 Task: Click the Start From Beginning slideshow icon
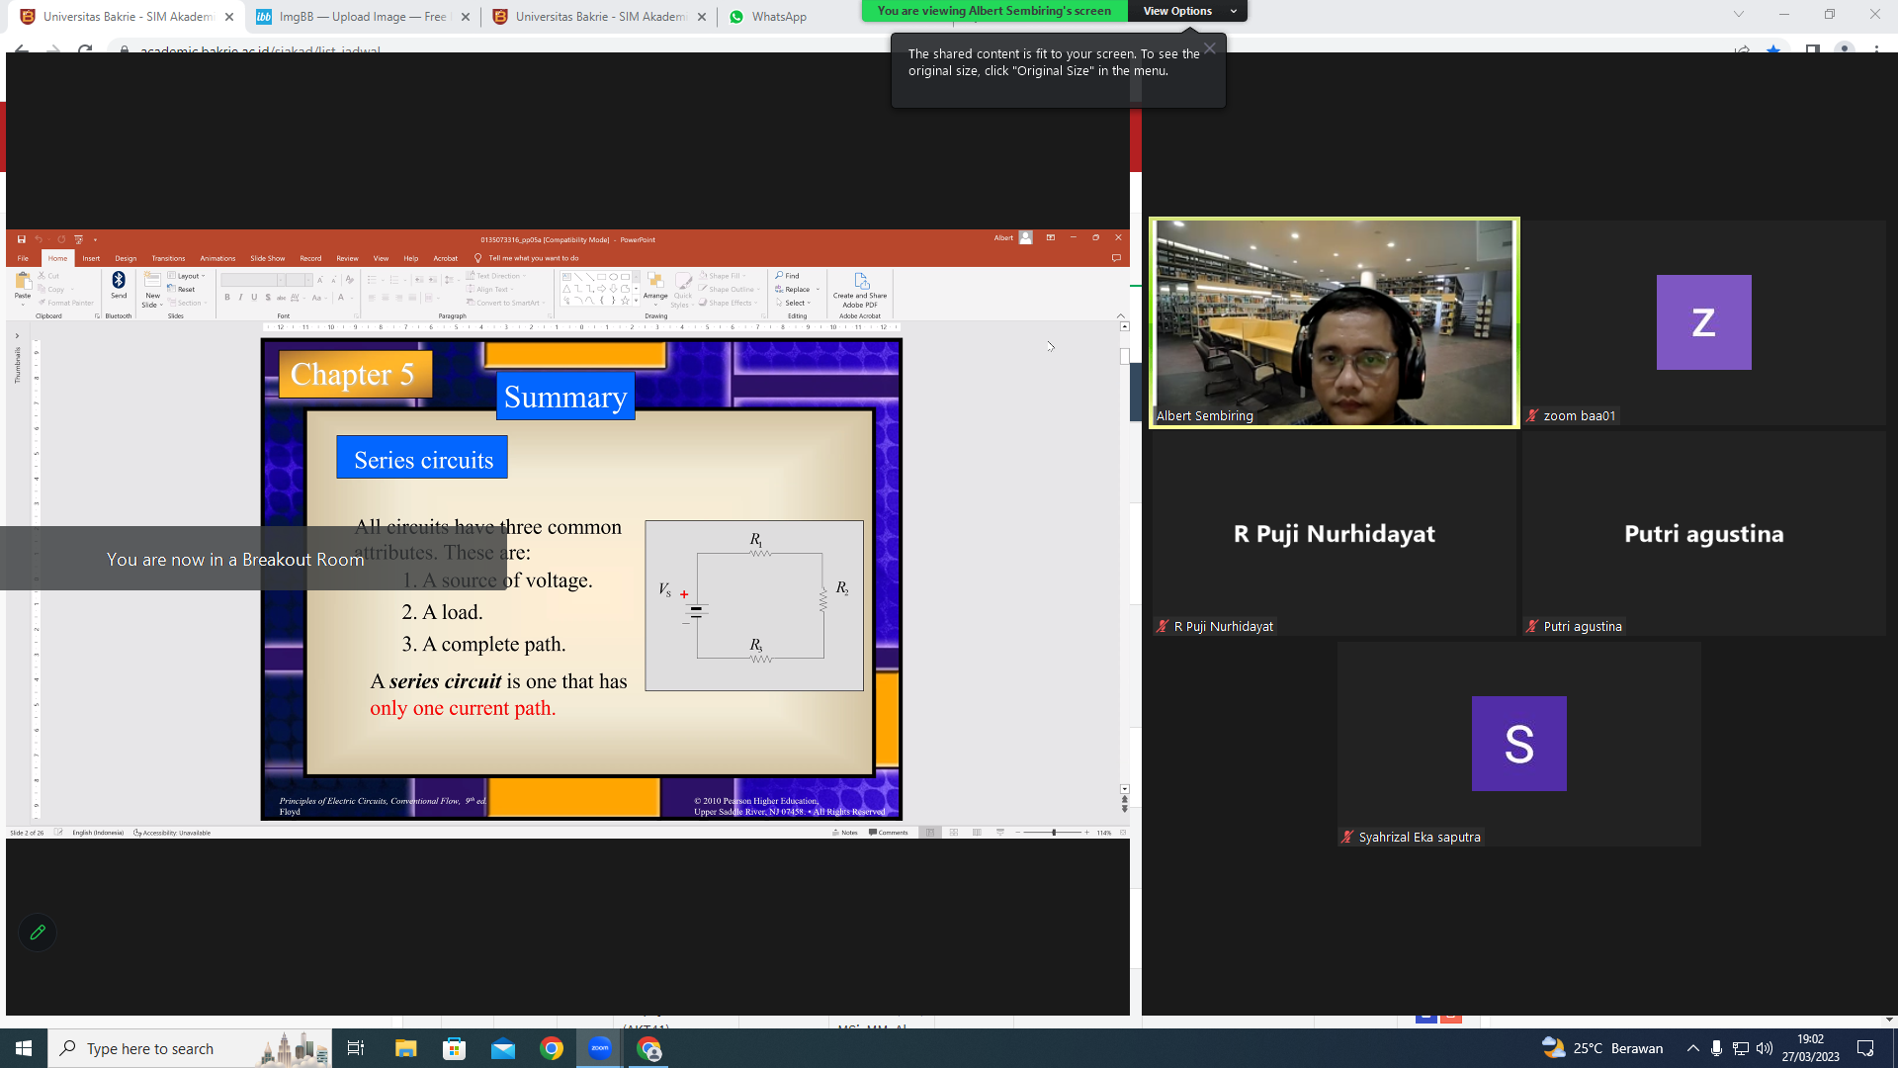(78, 239)
